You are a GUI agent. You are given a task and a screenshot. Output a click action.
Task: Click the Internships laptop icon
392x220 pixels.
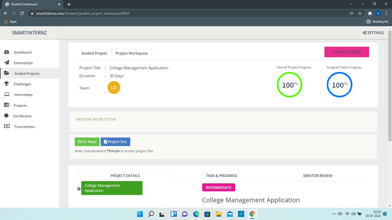[x=7, y=95]
